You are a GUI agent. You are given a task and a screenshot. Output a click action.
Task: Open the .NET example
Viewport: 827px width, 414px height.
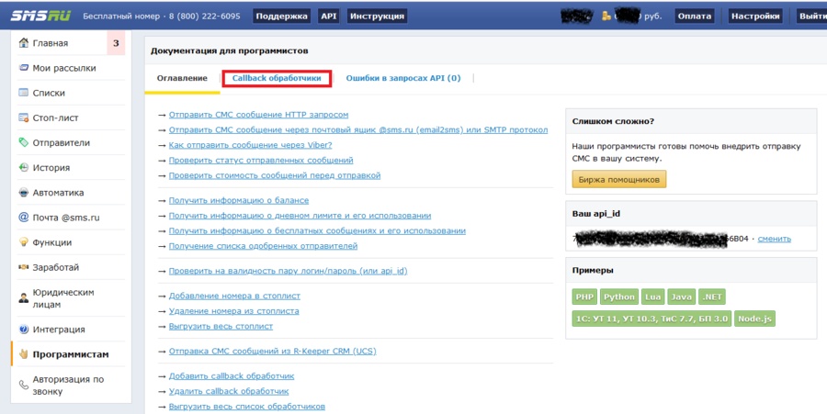pos(711,297)
